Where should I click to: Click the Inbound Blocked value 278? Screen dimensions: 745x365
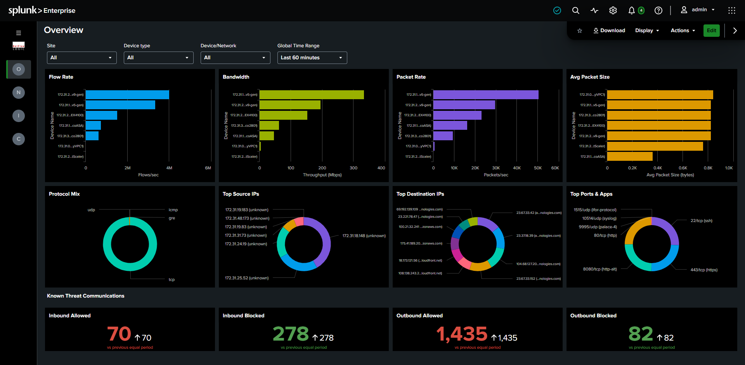pyautogui.click(x=291, y=334)
